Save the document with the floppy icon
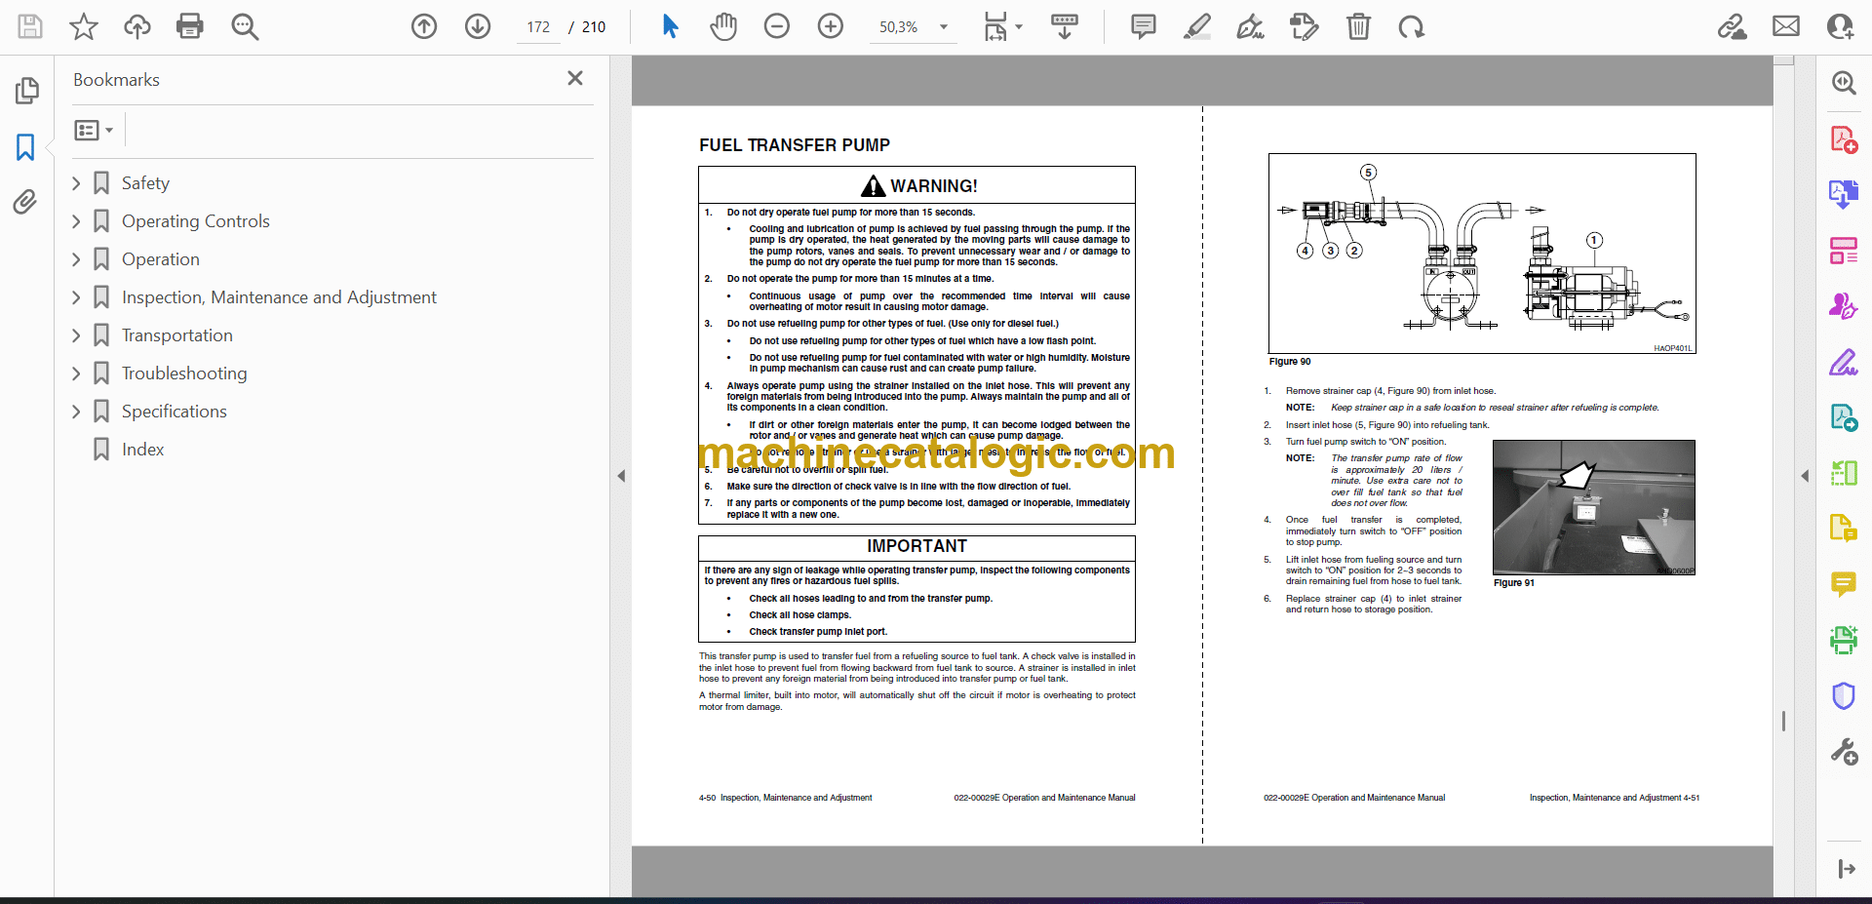Image resolution: width=1872 pixels, height=904 pixels. coord(30,26)
